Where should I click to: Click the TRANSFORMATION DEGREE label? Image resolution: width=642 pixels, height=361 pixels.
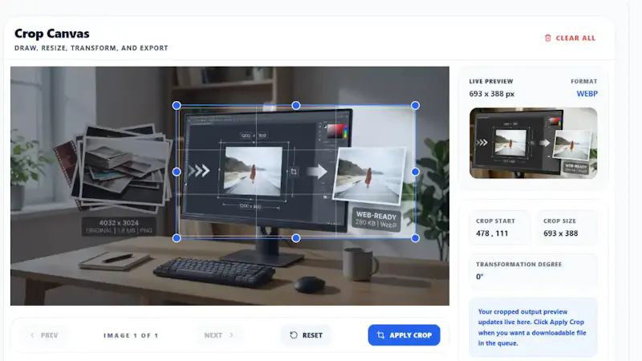[x=518, y=265]
